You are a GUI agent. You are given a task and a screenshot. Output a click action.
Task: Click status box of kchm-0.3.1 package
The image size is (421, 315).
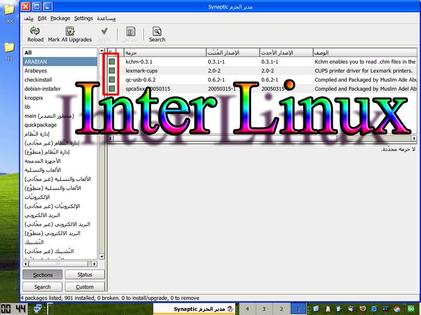[x=112, y=62]
